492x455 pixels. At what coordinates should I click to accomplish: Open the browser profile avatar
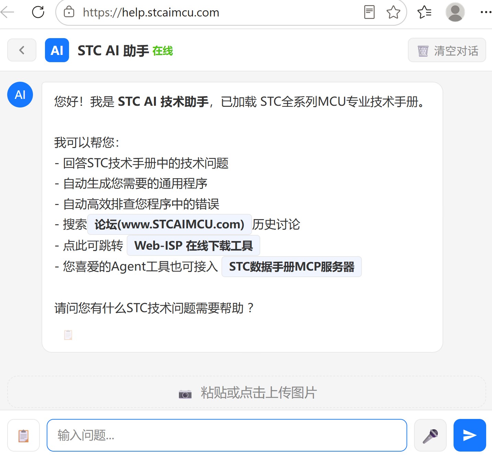click(x=455, y=12)
